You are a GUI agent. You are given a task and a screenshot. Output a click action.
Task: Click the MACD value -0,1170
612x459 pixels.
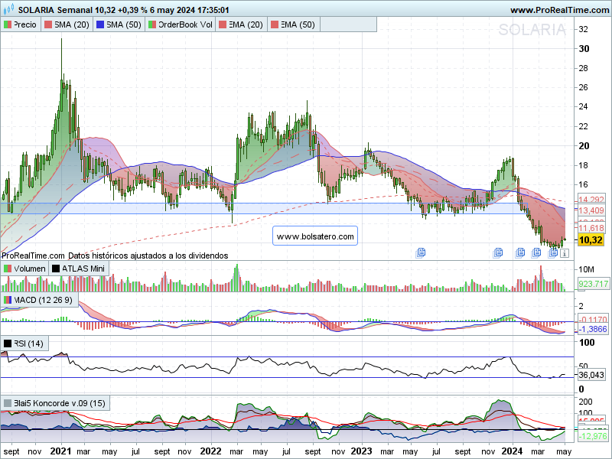tap(593, 319)
